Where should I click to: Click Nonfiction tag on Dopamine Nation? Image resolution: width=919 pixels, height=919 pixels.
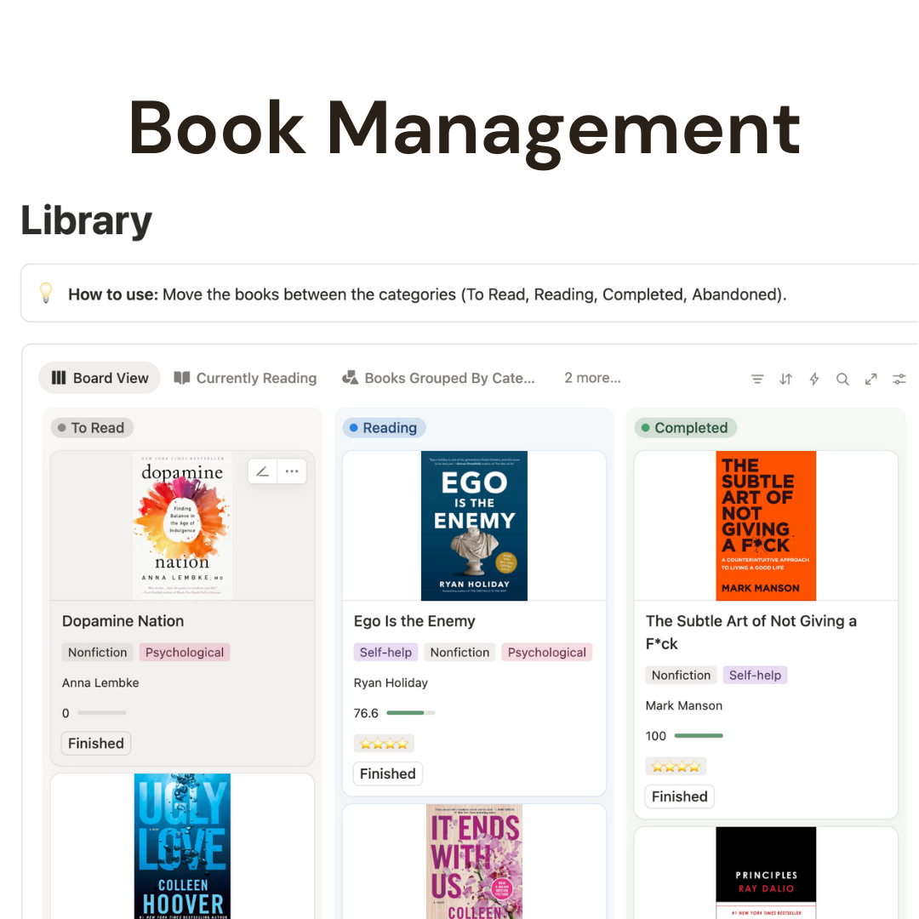97,653
